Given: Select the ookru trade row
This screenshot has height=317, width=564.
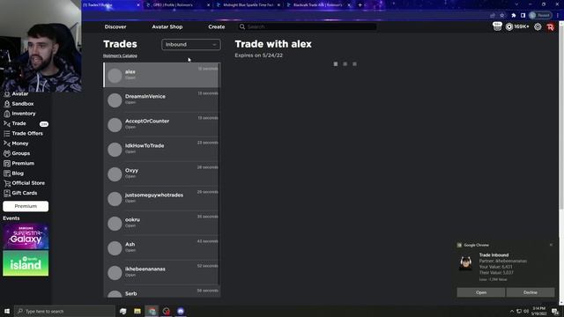Looking at the screenshot, I should [x=161, y=223].
